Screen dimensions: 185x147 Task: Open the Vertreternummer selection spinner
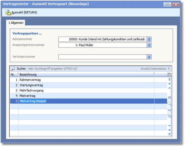click(x=149, y=57)
